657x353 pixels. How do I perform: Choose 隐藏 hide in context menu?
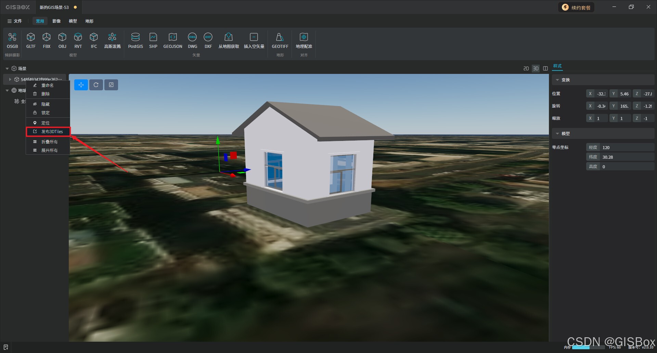48,104
